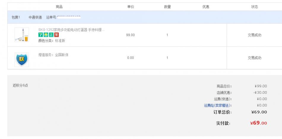Click the green shield guarantee badge
The image size is (282, 139).
click(46, 35)
